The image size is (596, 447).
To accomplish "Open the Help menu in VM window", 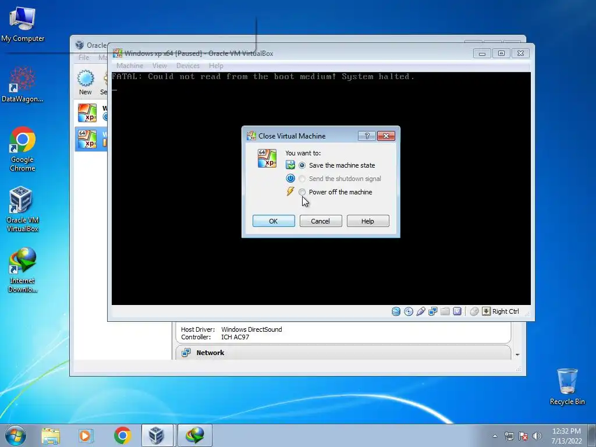I will (216, 66).
